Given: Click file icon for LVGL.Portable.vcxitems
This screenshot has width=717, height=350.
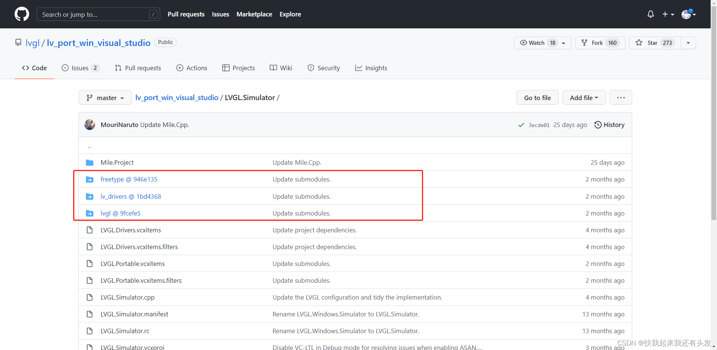Looking at the screenshot, I should pos(90,264).
